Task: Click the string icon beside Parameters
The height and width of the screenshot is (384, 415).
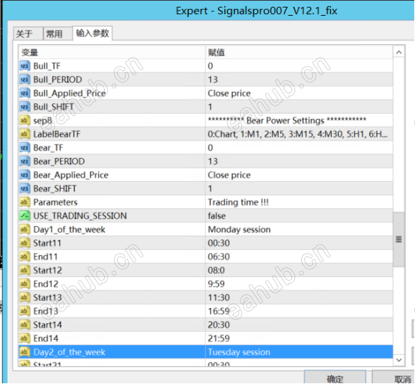Action: (25, 202)
